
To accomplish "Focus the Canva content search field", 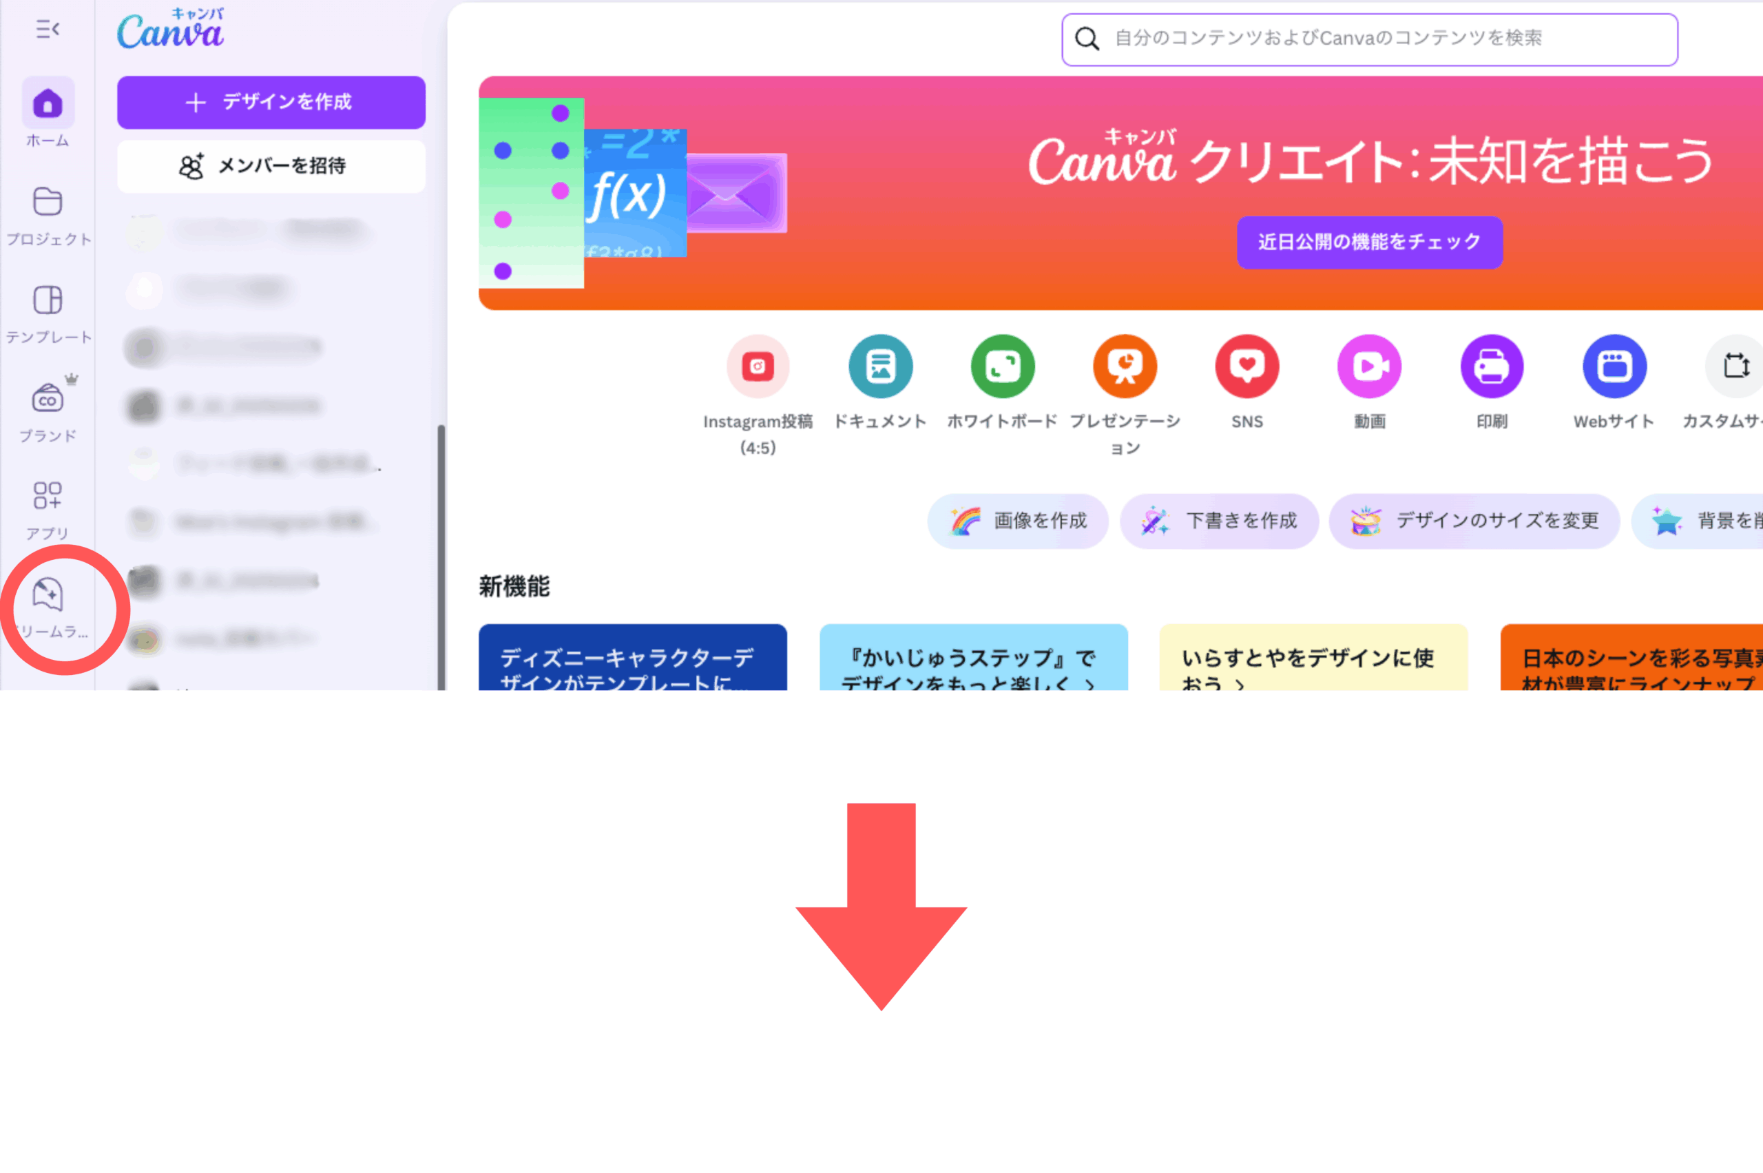I will pyautogui.click(x=1370, y=39).
